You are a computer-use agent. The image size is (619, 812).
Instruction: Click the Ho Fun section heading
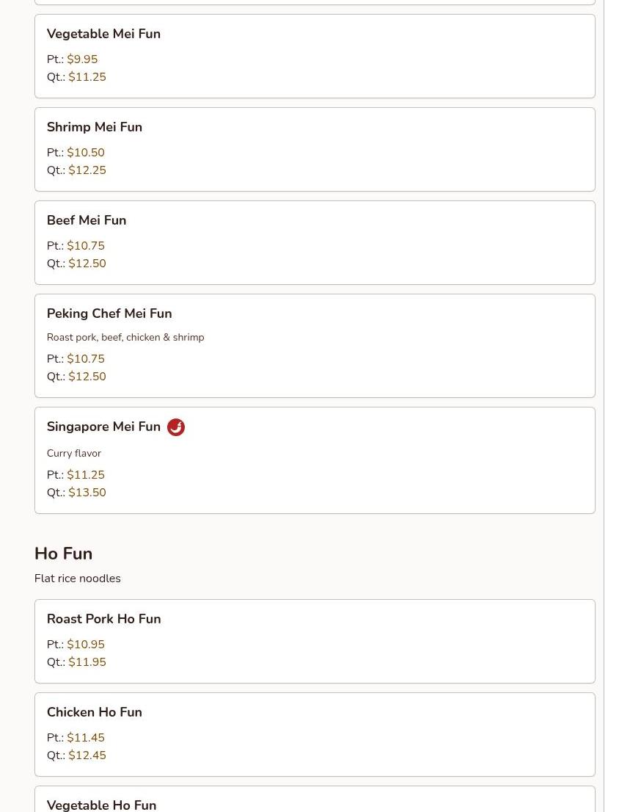[63, 554]
